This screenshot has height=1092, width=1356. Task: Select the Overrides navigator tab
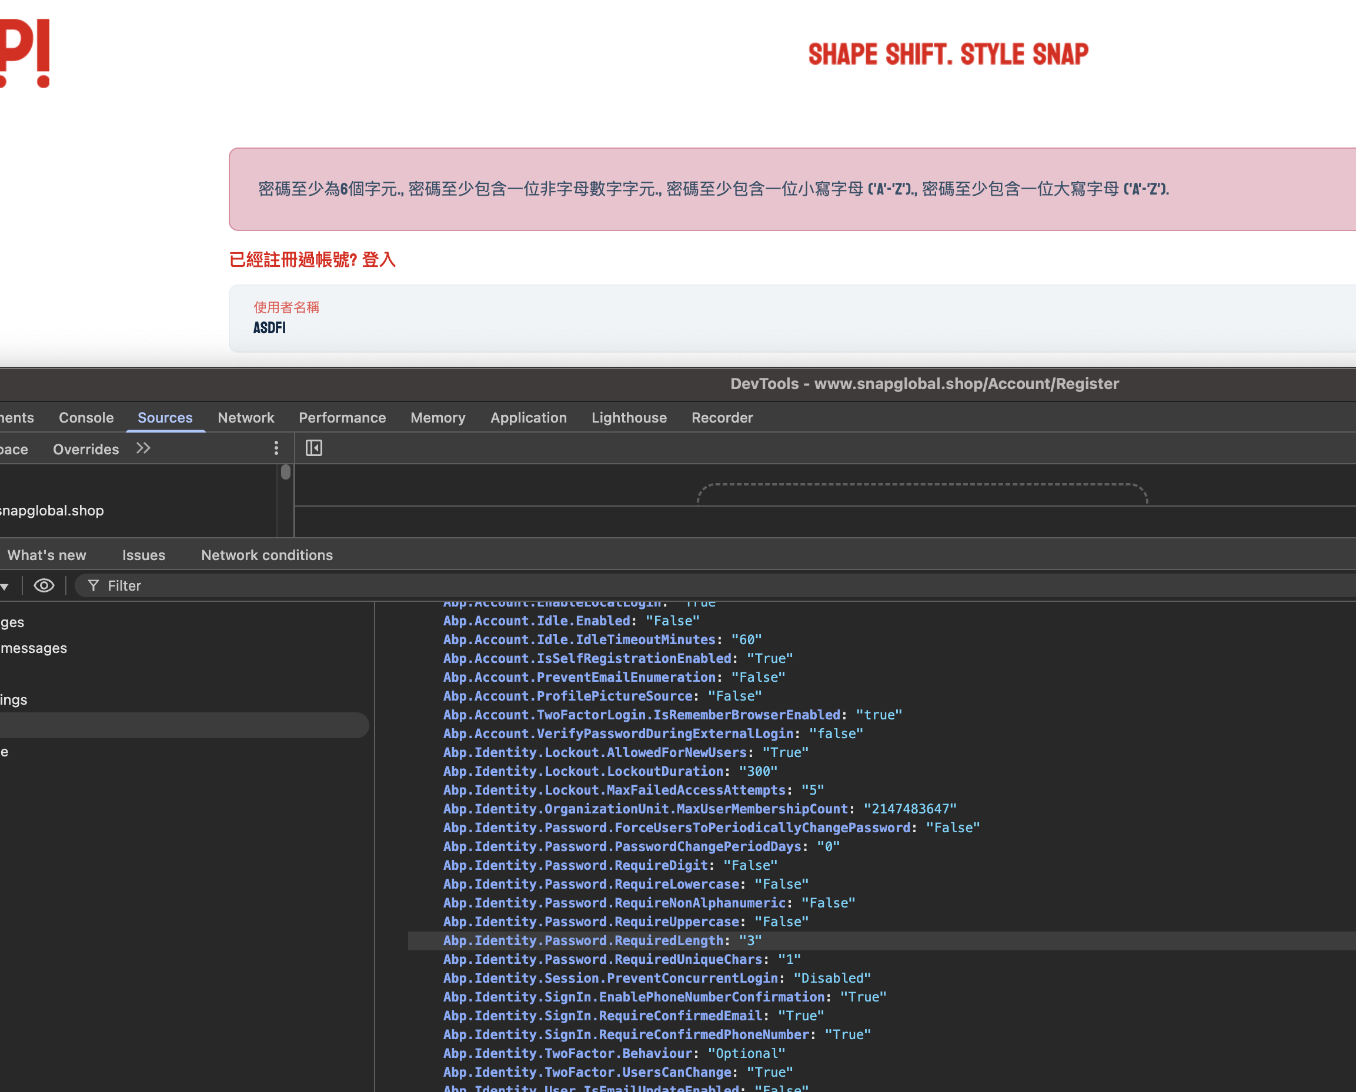[x=86, y=449]
